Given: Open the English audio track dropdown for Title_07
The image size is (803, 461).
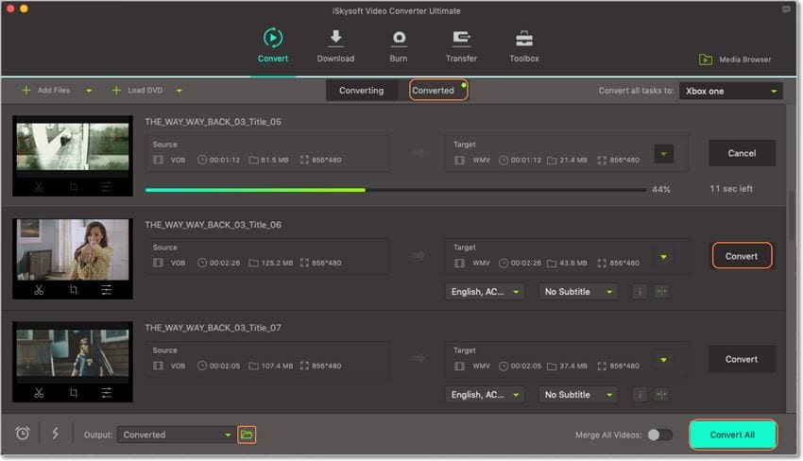Looking at the screenshot, I should click(x=485, y=395).
